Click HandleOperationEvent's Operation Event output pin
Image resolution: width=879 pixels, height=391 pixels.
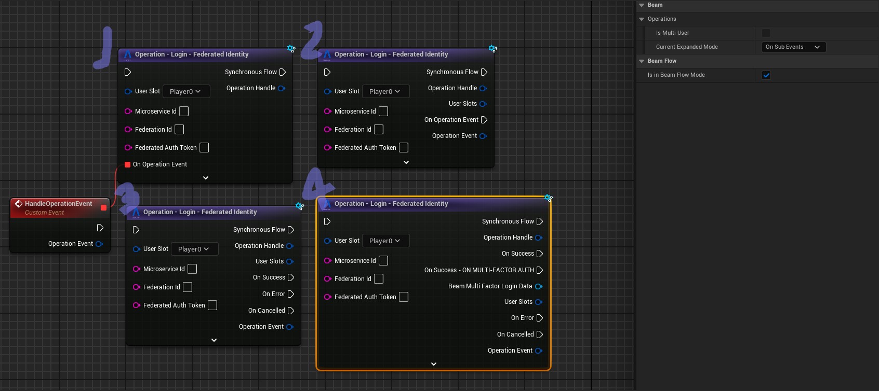(99, 244)
